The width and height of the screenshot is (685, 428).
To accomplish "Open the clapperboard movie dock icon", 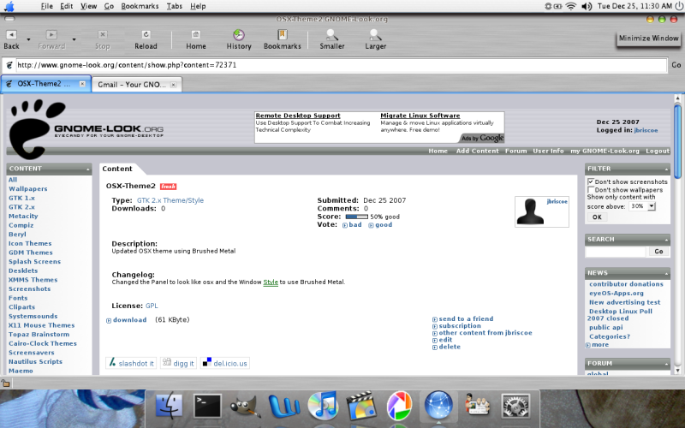I will pos(361,406).
